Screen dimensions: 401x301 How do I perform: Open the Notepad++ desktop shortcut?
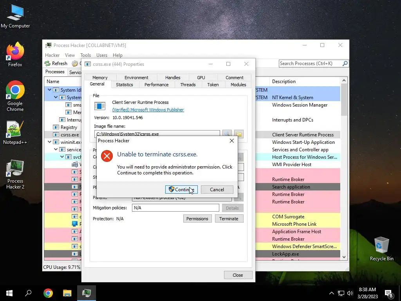[x=15, y=132]
